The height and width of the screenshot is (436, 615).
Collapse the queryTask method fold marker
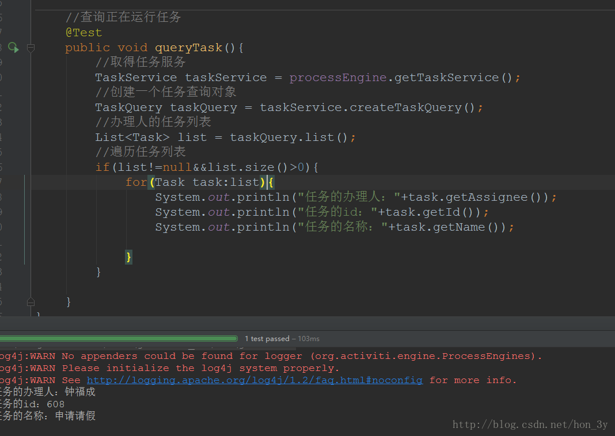[31, 48]
